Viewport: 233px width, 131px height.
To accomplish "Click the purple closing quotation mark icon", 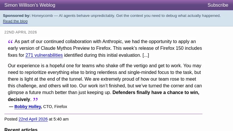I will click(x=36, y=99).
